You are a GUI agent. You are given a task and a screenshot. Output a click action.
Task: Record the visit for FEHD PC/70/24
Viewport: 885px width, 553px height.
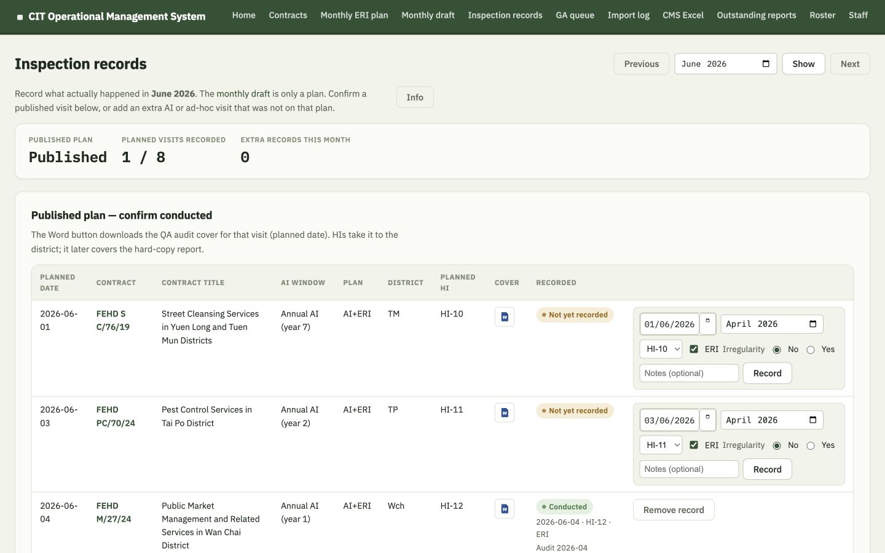[767, 469]
